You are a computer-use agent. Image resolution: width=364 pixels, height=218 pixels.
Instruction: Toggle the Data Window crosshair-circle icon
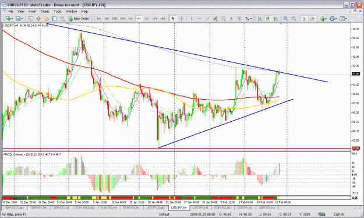(x=38, y=19)
